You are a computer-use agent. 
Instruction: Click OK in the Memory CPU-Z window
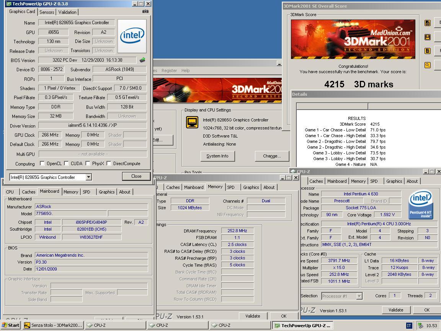click(284, 316)
